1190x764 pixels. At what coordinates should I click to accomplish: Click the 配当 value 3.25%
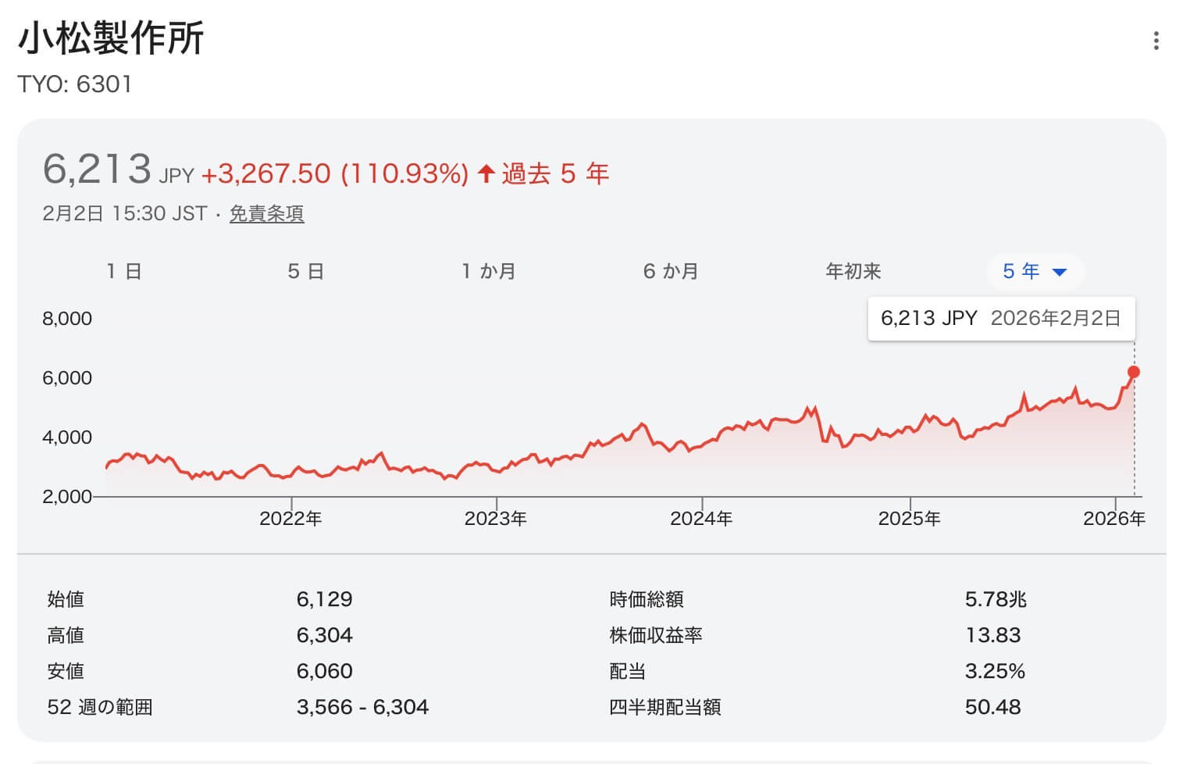pos(994,671)
